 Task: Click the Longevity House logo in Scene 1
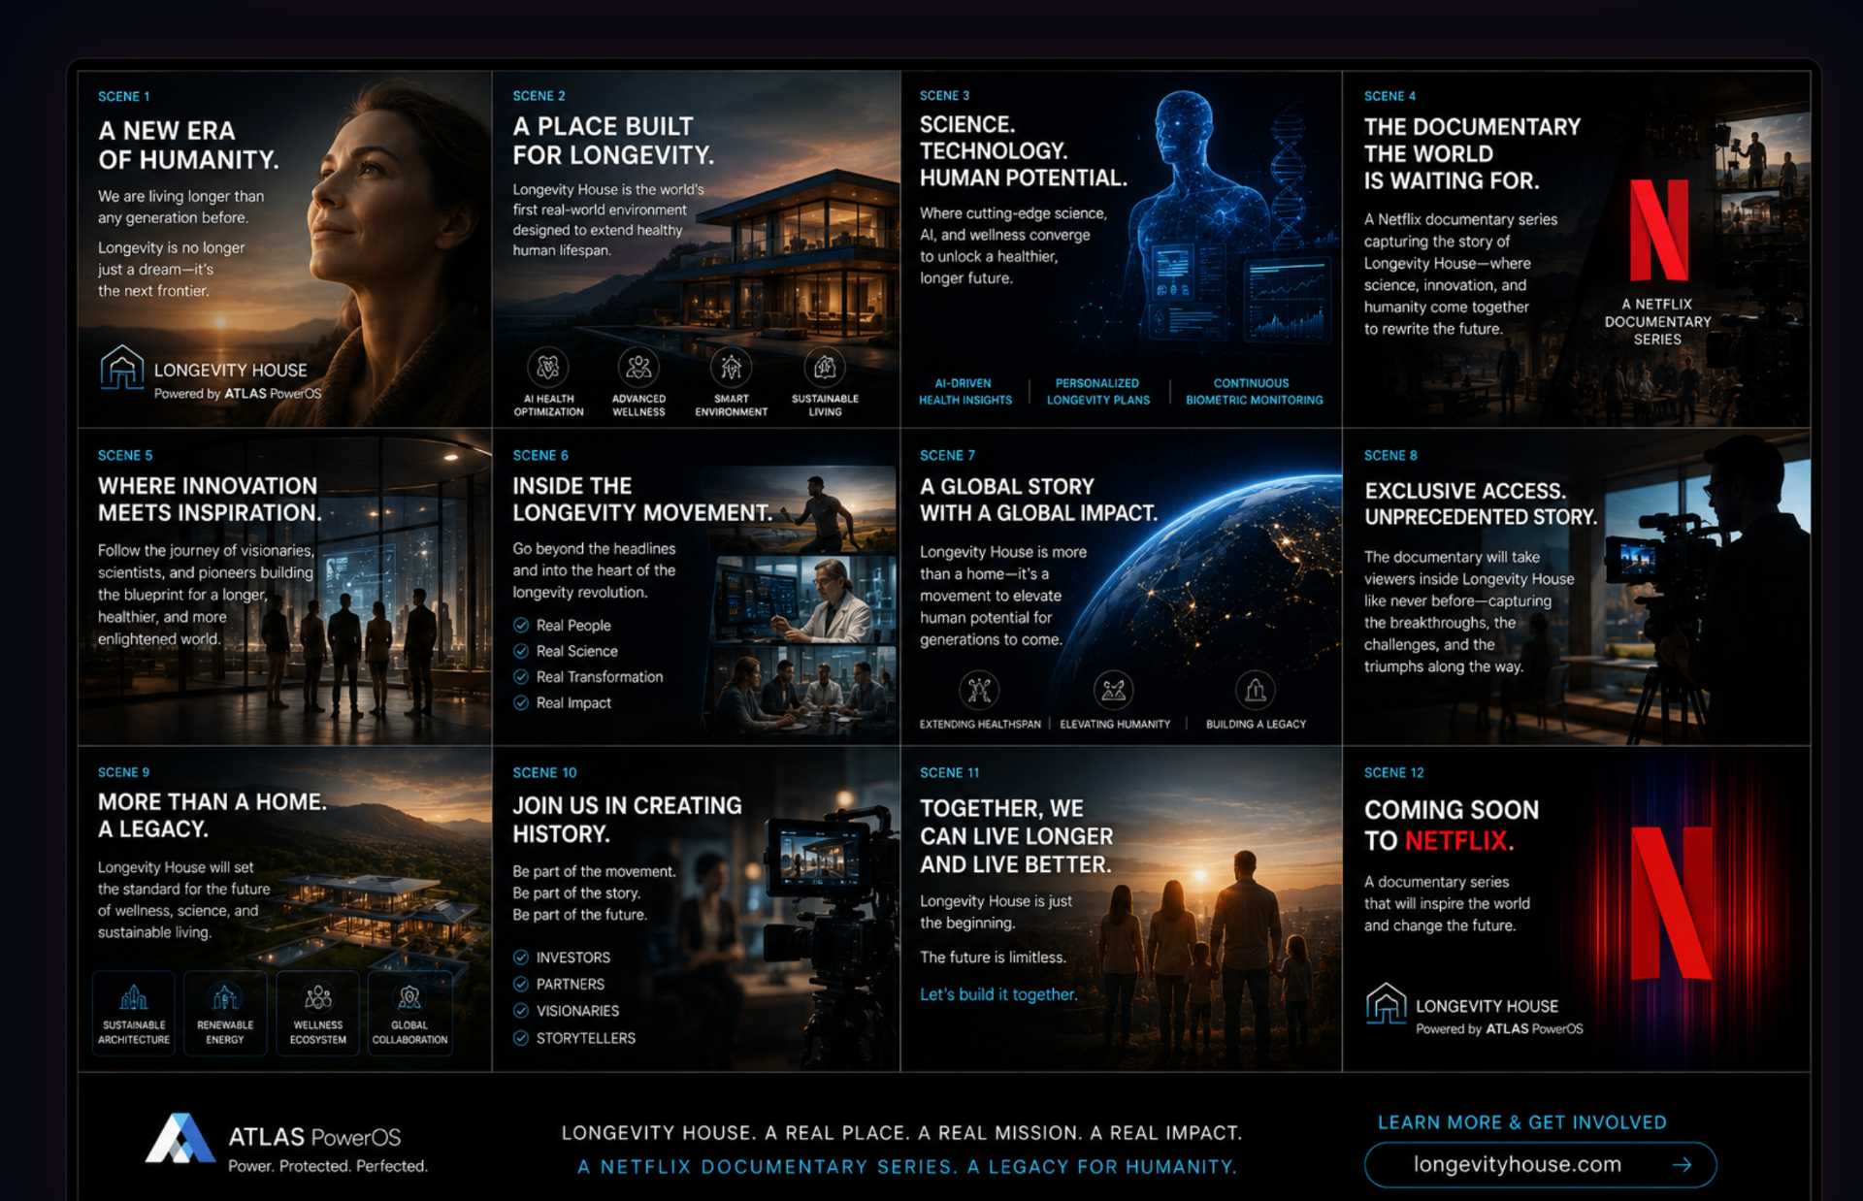(121, 367)
